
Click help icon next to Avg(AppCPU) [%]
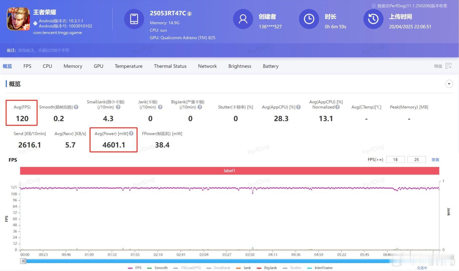pyautogui.click(x=298, y=107)
